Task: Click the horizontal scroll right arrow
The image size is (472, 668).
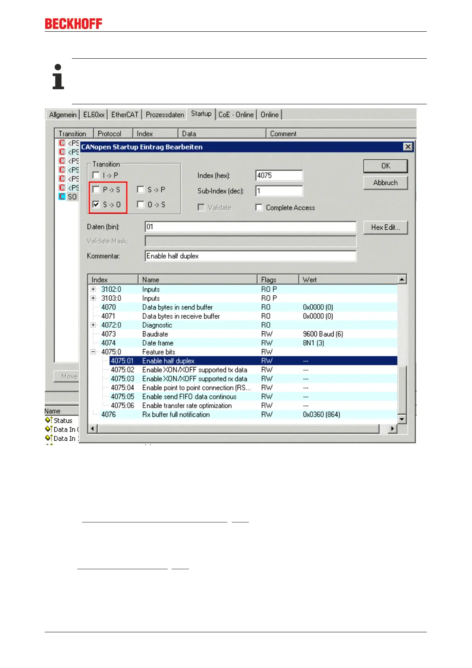Action: click(392, 428)
